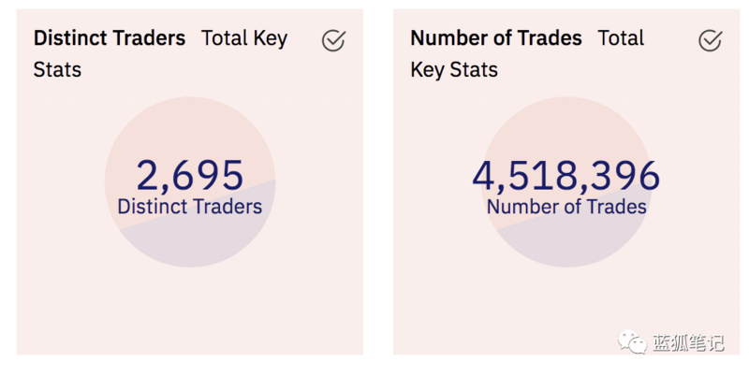749x376 pixels.
Task: Click the WeChat logo in the watermark
Action: coord(632,342)
